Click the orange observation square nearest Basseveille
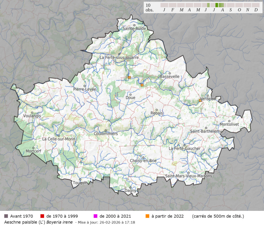264x227 pixels. pos(142,85)
